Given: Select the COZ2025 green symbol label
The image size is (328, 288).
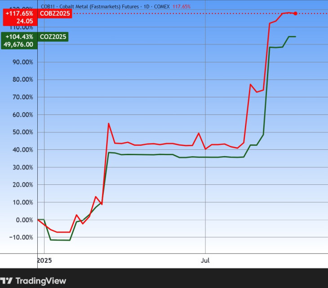Looking at the screenshot, I should (53, 36).
